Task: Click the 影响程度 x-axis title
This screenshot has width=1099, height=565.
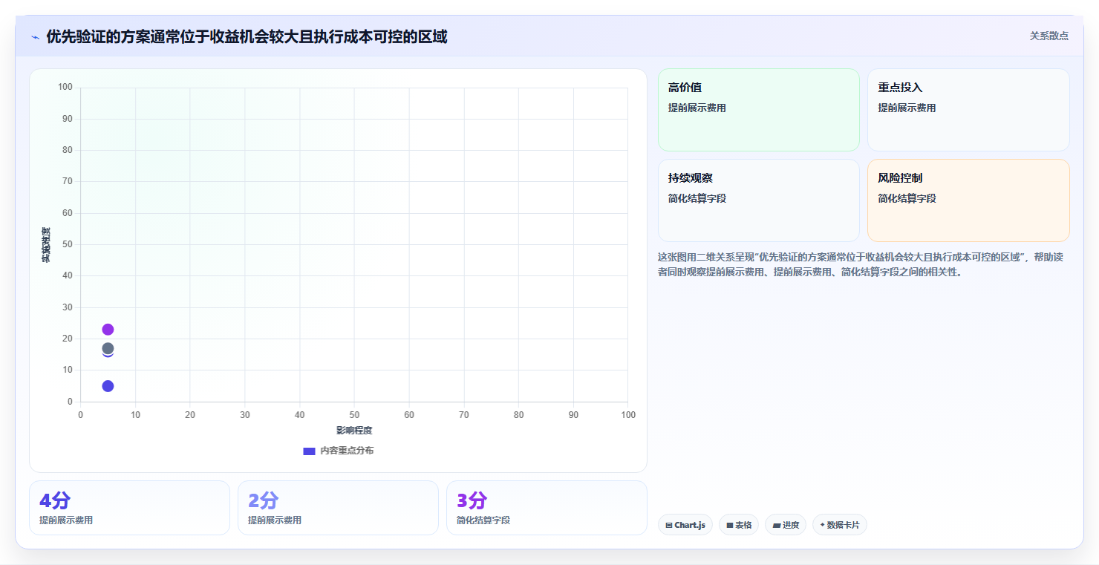Action: (354, 431)
